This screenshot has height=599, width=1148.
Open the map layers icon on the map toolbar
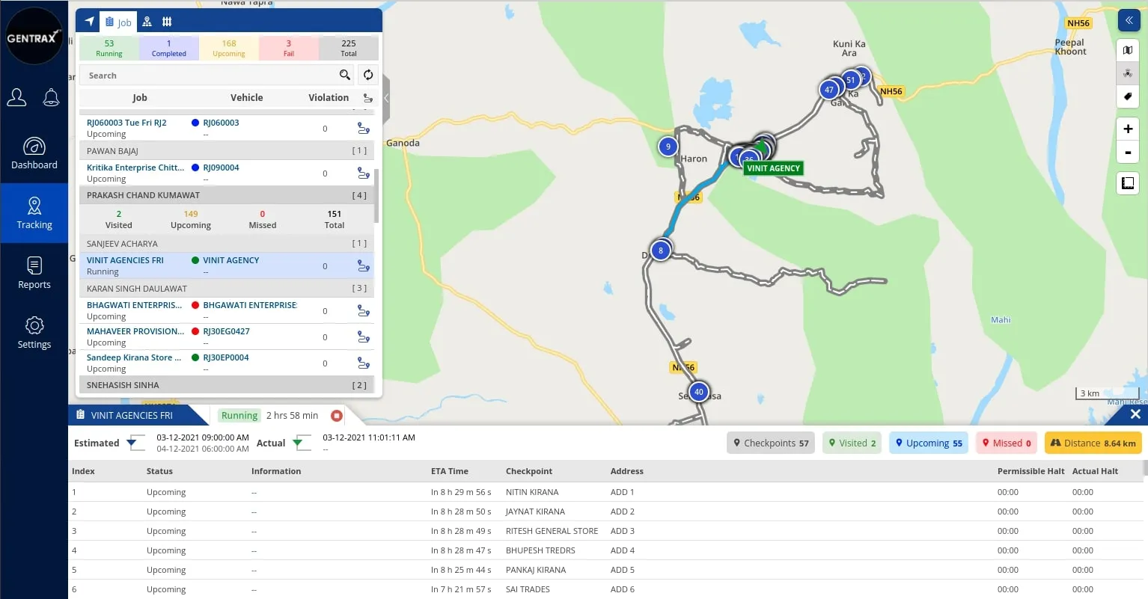point(1128,51)
